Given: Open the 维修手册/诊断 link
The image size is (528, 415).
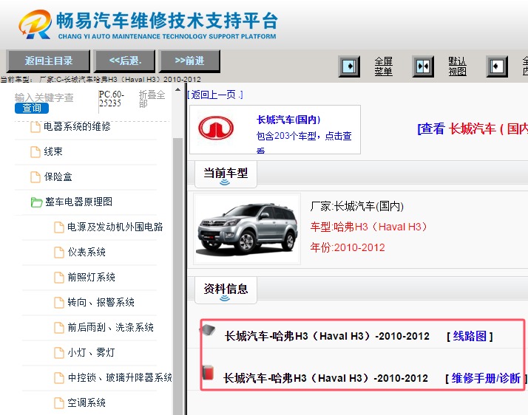Looking at the screenshot, I should (486, 378).
